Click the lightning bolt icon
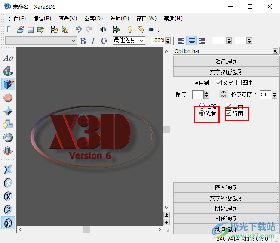Viewport: 280px width, 243px height. click(x=141, y=30)
